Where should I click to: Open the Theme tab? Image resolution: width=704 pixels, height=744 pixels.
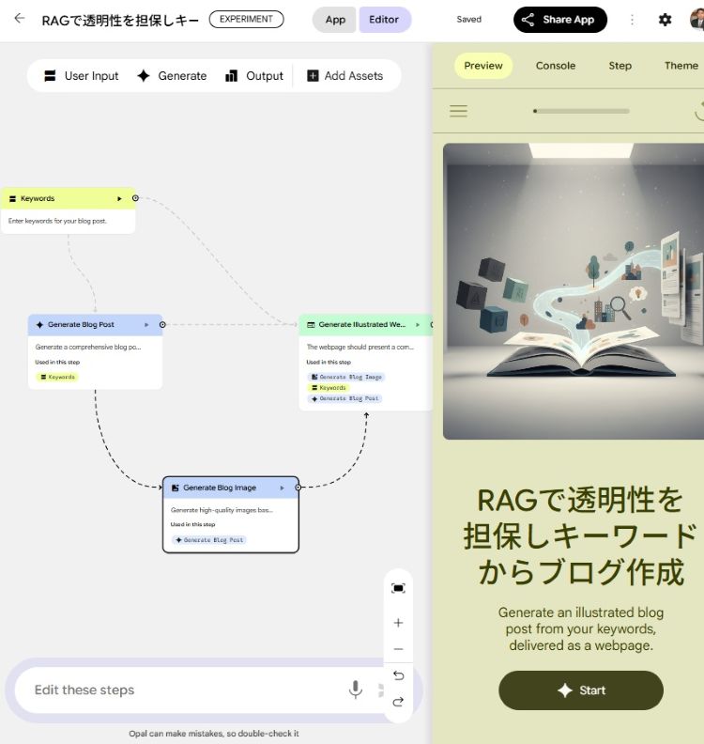(x=681, y=66)
